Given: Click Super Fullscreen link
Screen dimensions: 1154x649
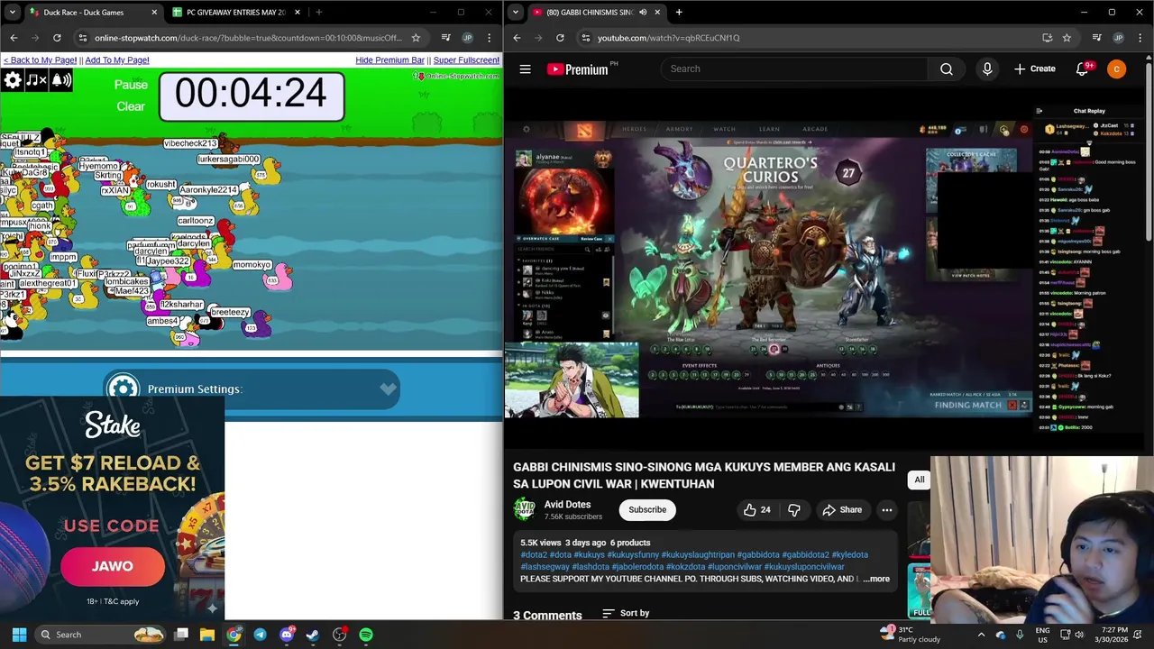Looking at the screenshot, I should [x=466, y=60].
